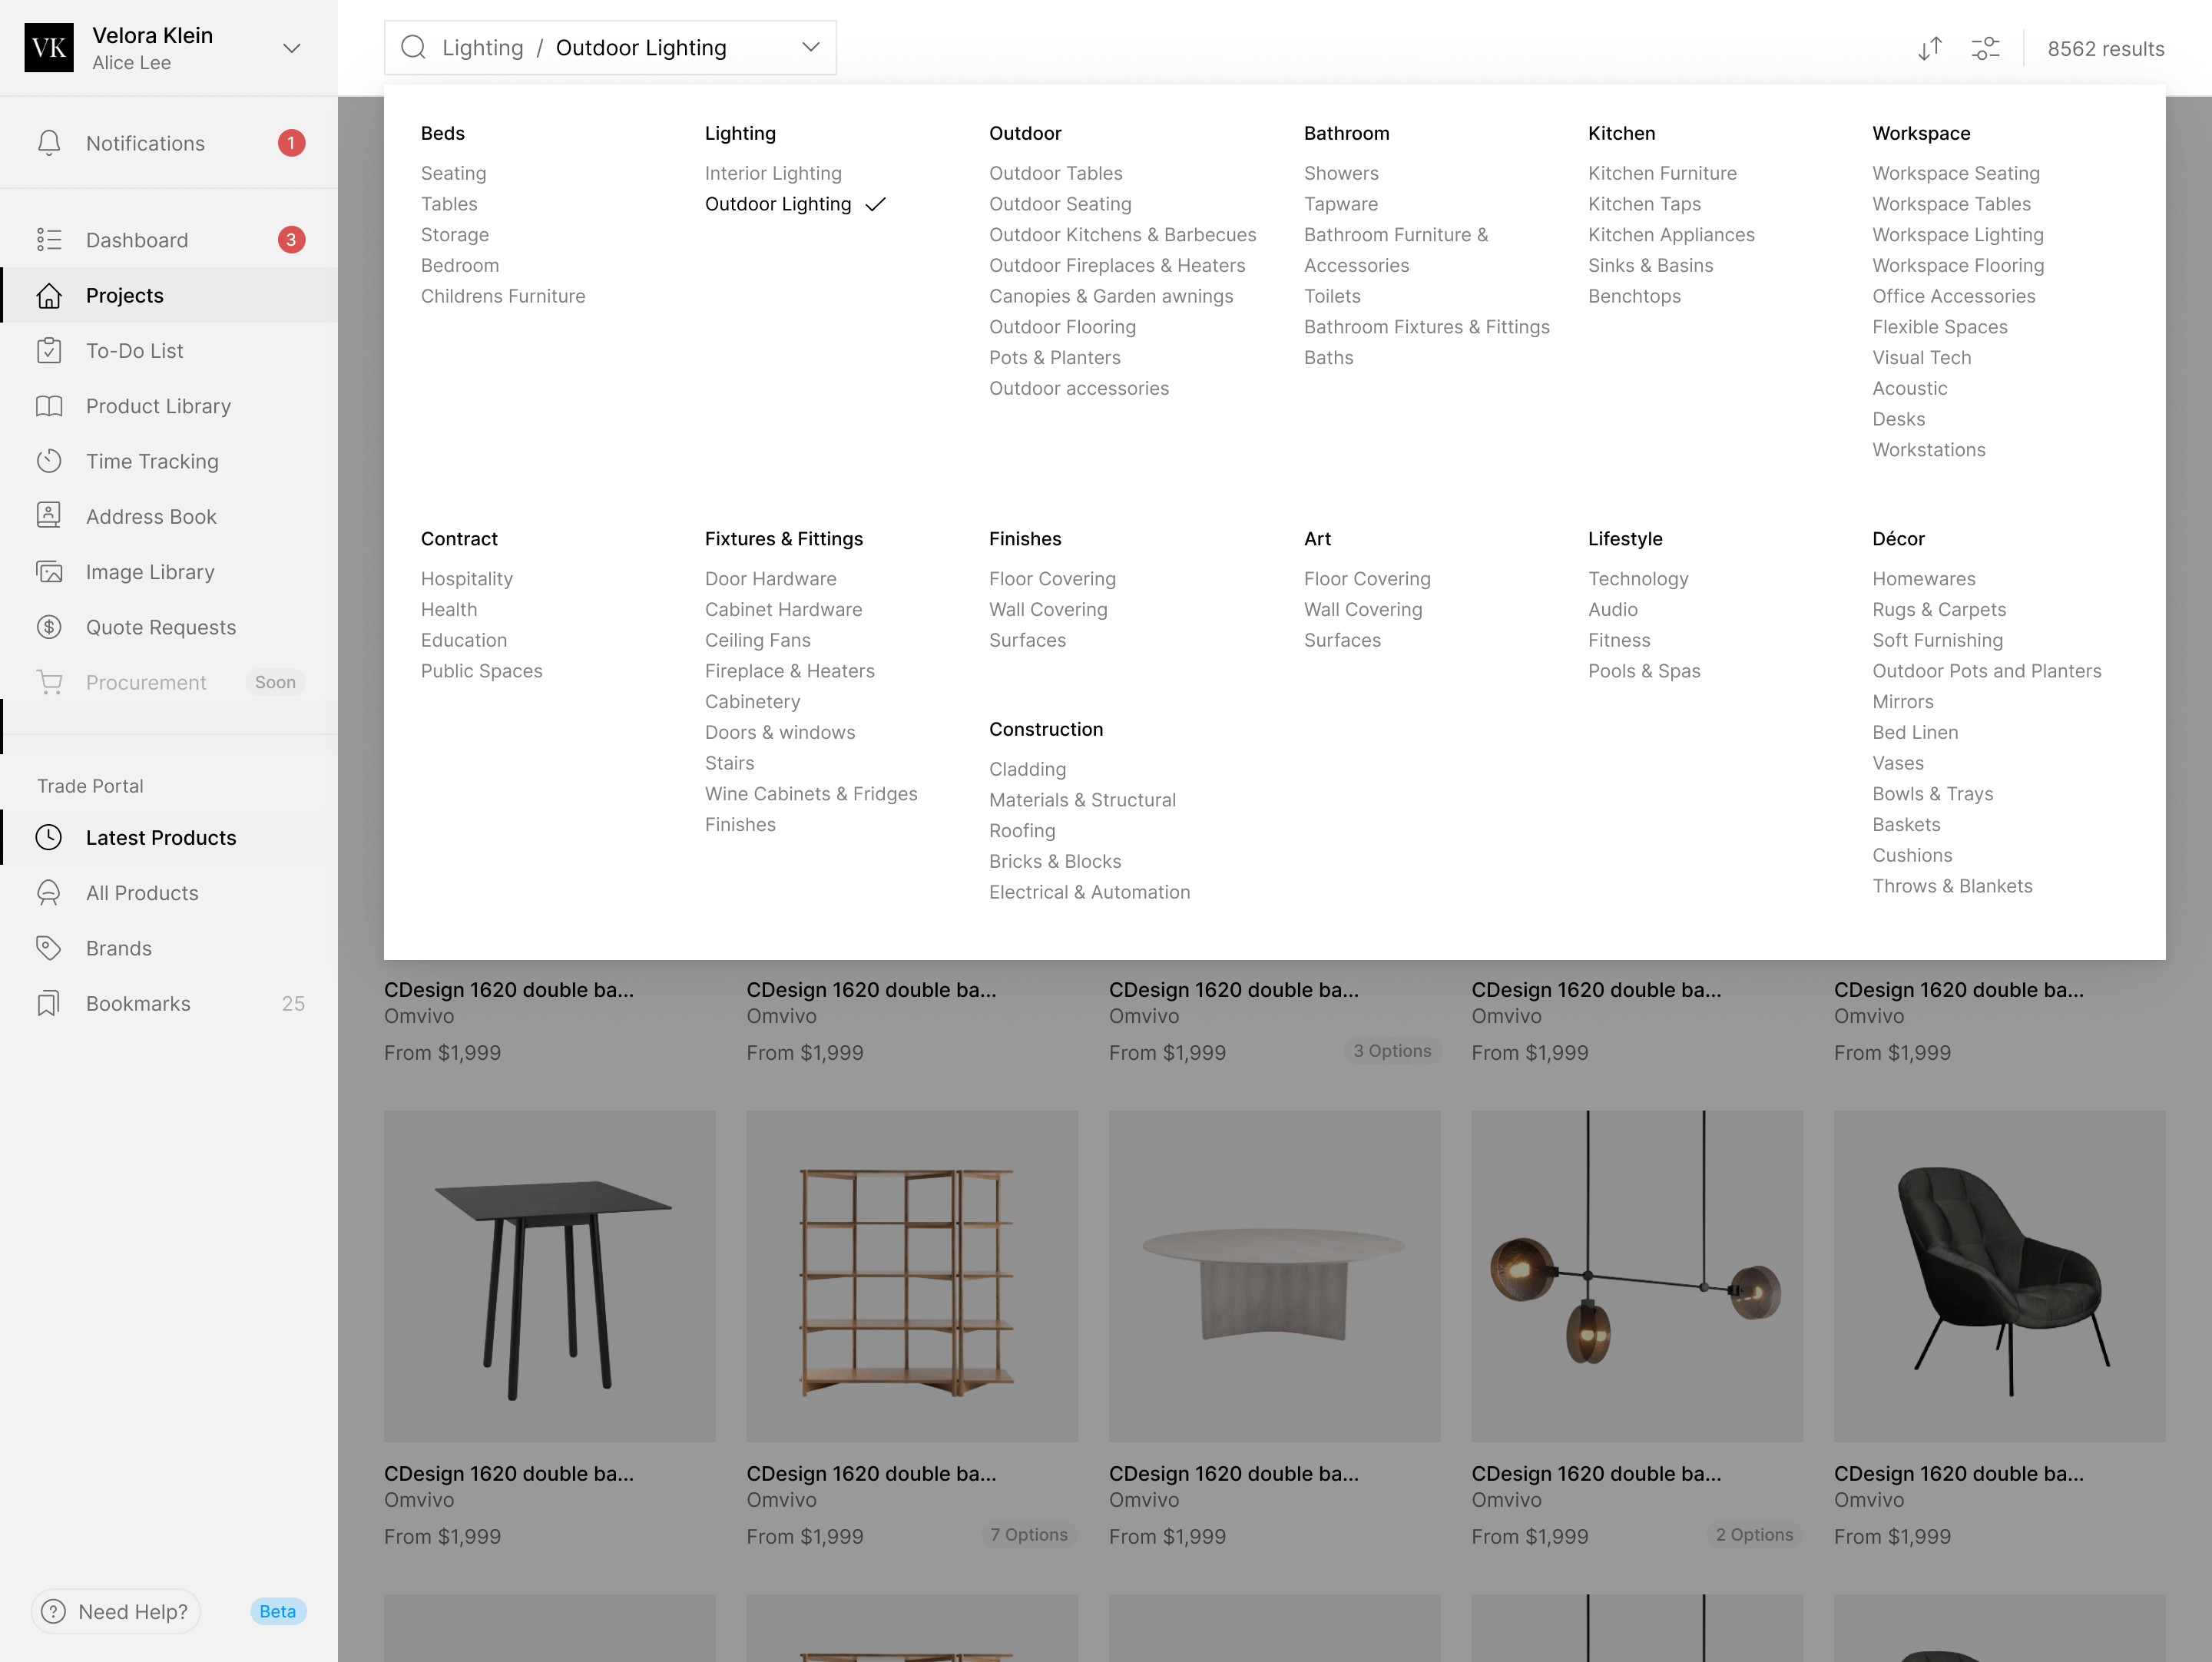Click the Bookmarks icon in sidebar

click(49, 1003)
